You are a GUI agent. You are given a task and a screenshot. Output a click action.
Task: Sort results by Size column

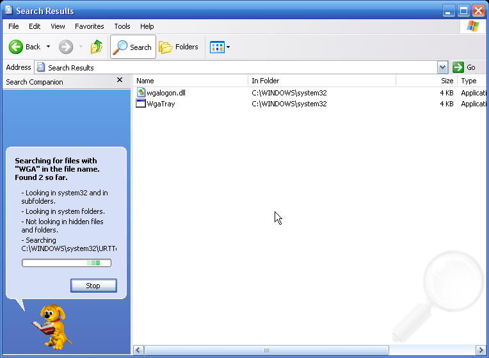pos(427,81)
